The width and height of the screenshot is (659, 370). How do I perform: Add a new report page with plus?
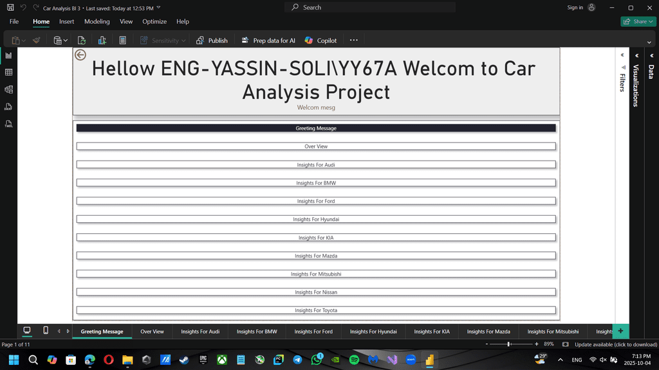pyautogui.click(x=620, y=331)
